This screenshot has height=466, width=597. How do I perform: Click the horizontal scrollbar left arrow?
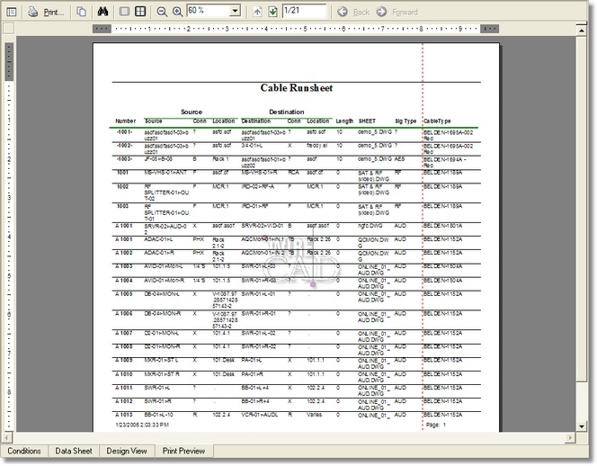pos(7,438)
